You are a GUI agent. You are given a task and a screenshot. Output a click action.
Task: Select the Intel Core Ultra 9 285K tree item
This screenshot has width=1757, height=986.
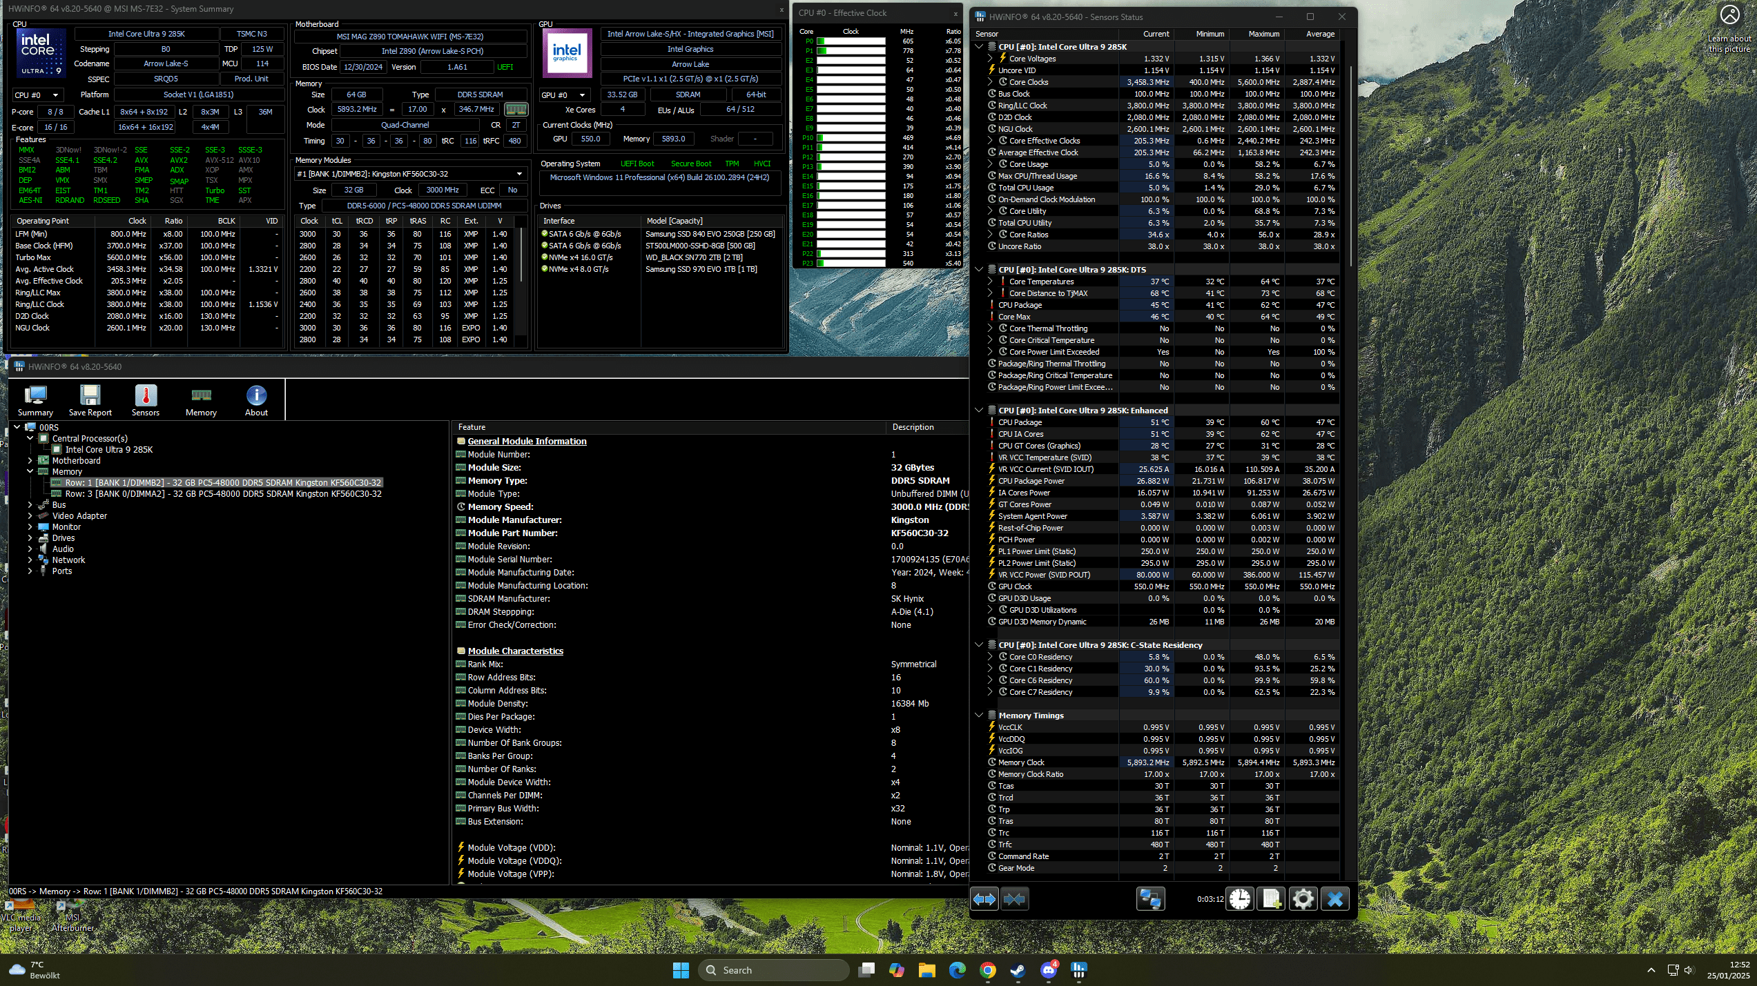tap(109, 449)
